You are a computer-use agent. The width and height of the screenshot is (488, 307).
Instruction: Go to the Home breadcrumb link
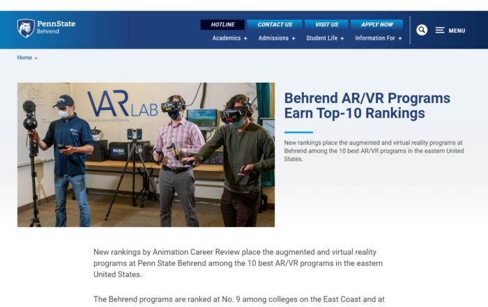pyautogui.click(x=24, y=58)
